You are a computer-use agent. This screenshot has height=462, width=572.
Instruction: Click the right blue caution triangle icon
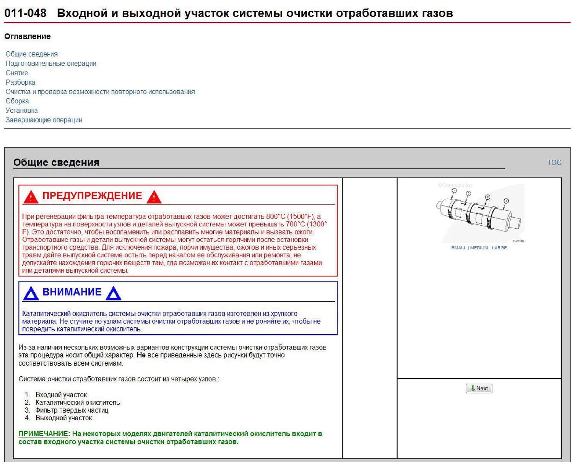click(113, 293)
